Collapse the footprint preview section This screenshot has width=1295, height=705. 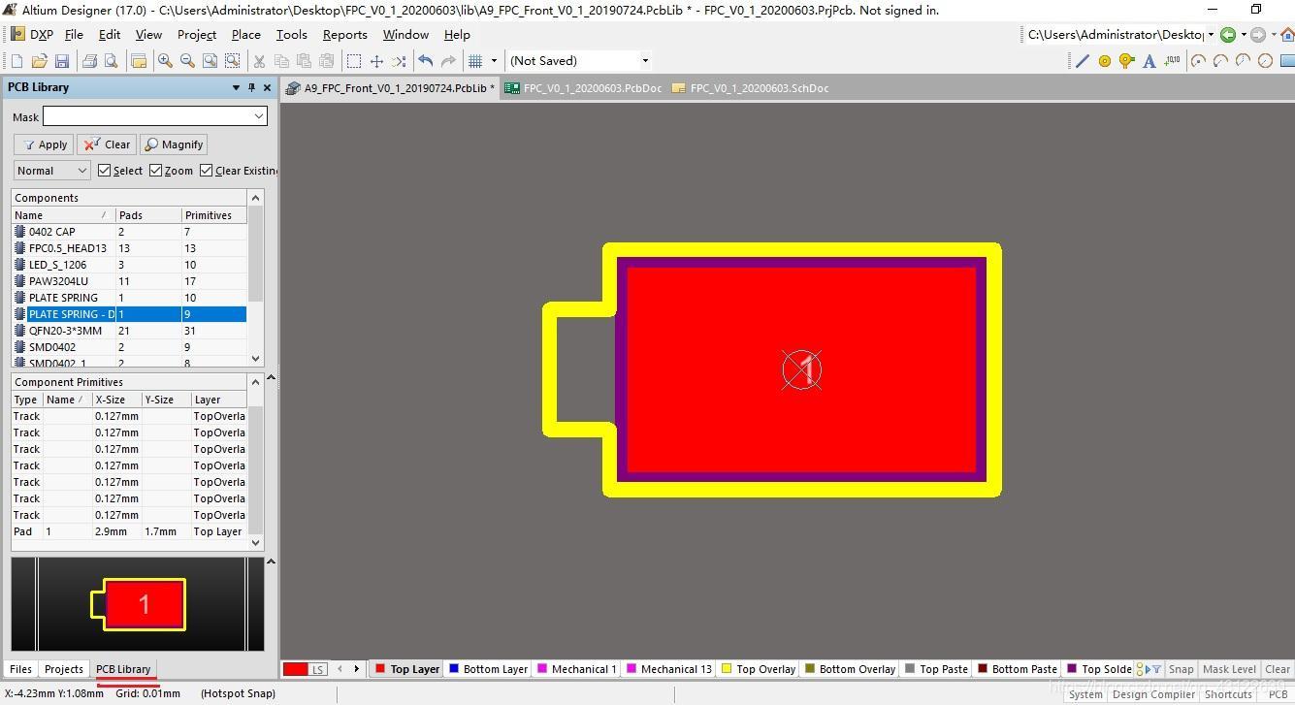tap(271, 561)
